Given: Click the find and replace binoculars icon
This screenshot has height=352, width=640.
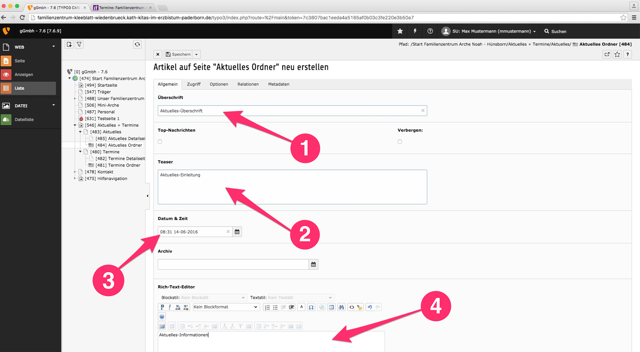Looking at the screenshot, I should tap(341, 307).
